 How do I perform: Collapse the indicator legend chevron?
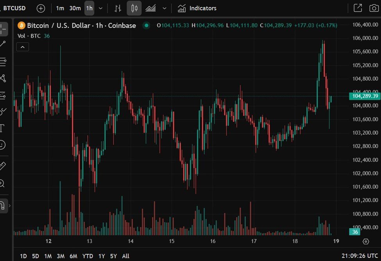click(x=22, y=47)
